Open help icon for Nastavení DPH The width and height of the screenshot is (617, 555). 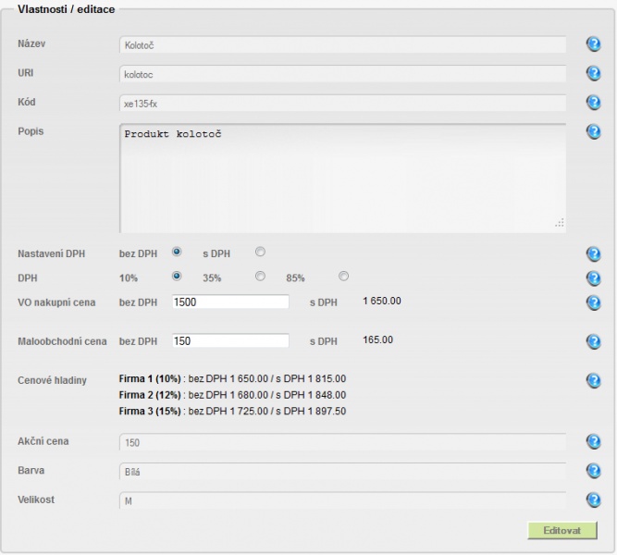(593, 253)
